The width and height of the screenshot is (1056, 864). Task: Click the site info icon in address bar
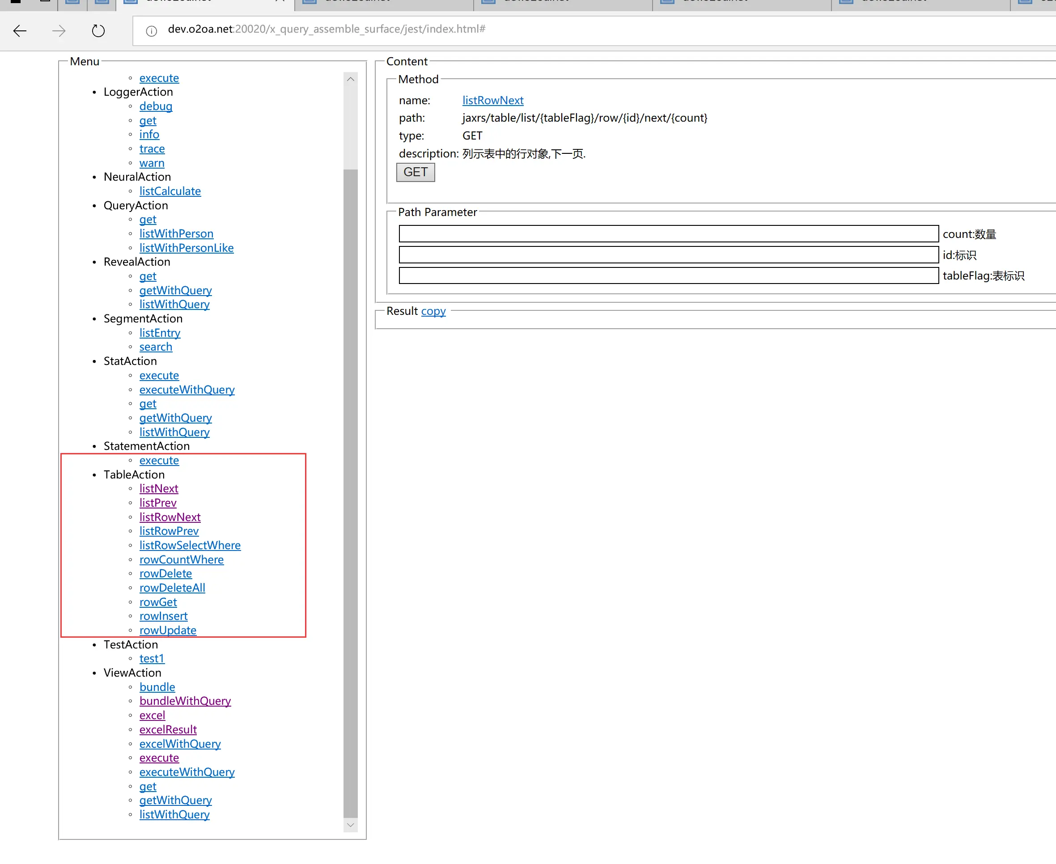pos(151,31)
